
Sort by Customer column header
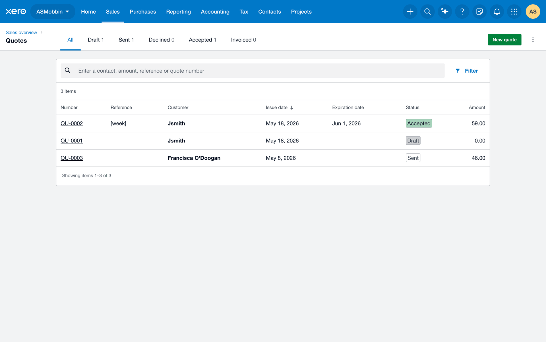click(x=178, y=107)
